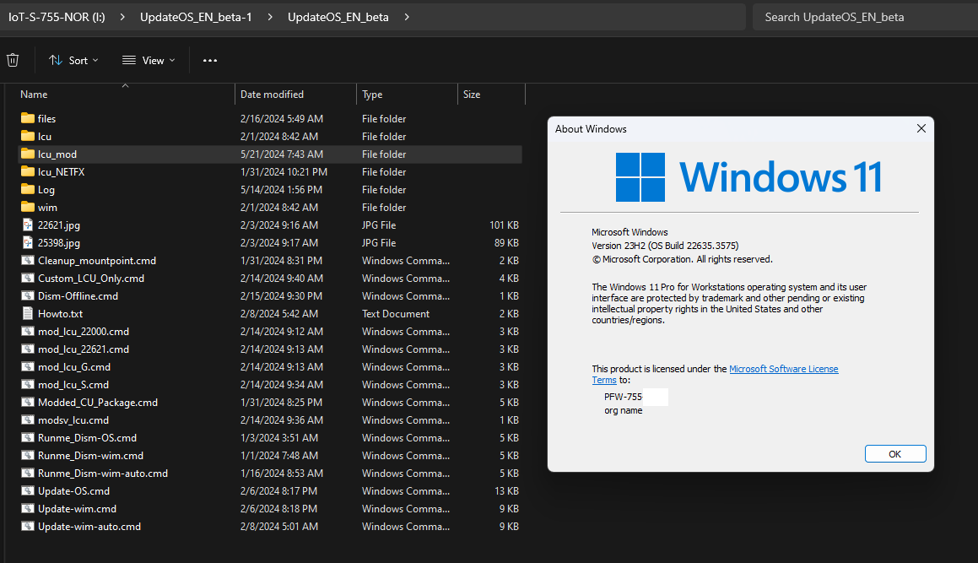Click the '101 KB' size of 22621.jpg
This screenshot has width=978, height=563.
504,225
